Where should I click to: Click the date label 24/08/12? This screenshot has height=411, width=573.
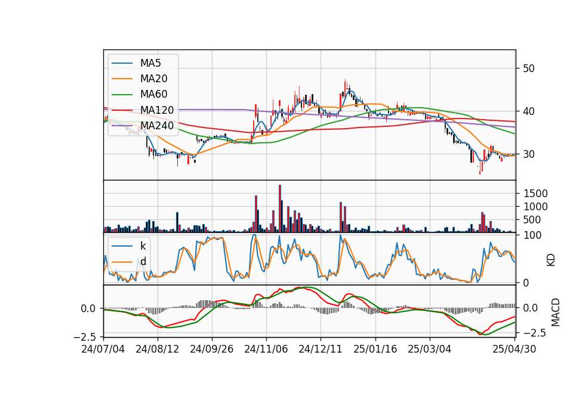click(x=158, y=350)
